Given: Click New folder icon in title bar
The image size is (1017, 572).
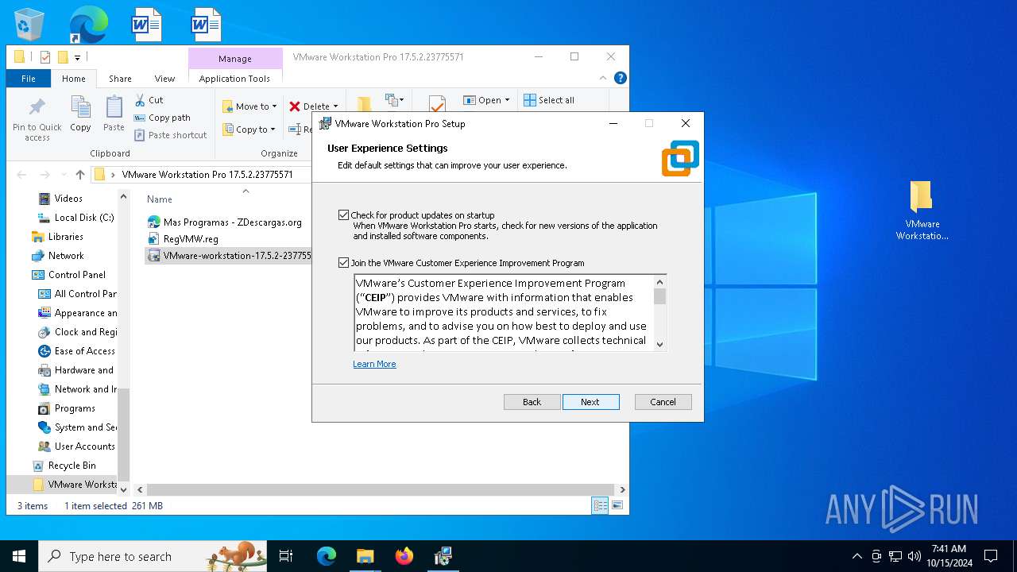Looking at the screenshot, I should tap(63, 57).
